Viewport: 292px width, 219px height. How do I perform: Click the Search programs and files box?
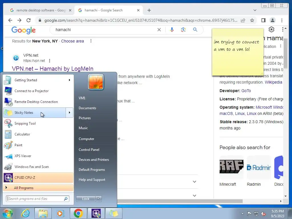pyautogui.click(x=37, y=199)
